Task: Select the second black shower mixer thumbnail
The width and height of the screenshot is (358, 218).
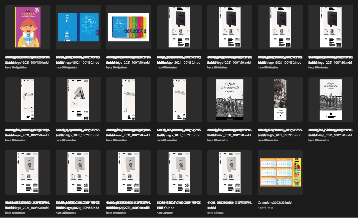Action: 230,27
